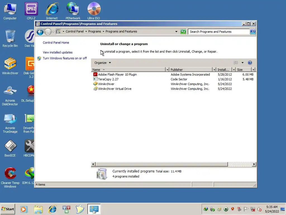The image size is (286, 215).
Task: Launch Internet Explorer from the taskbar
Action: pyautogui.click(x=53, y=209)
